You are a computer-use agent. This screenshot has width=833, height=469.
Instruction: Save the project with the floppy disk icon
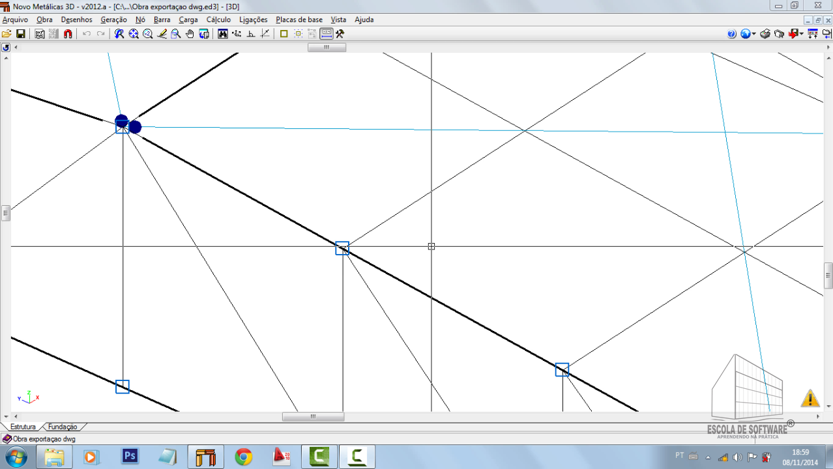coord(21,34)
